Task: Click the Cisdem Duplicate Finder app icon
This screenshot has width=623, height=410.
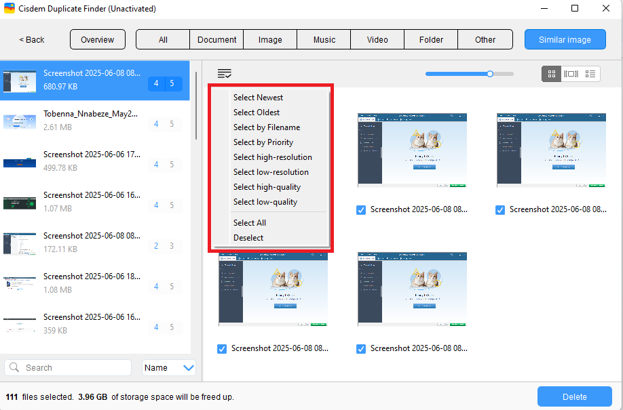Action: coord(9,8)
